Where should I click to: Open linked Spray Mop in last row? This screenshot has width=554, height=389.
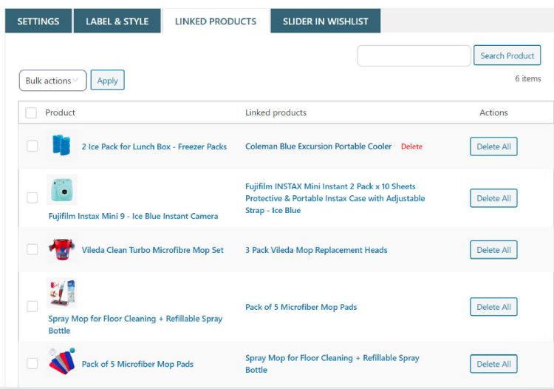click(x=332, y=364)
